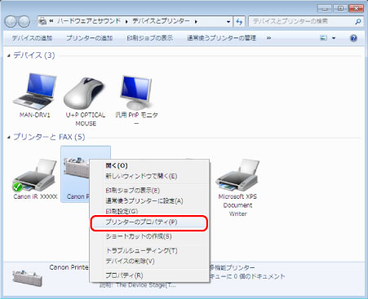This screenshot has height=299, width=368.
Task: Click デバイスの追加 toolbar button
Action: (32, 38)
